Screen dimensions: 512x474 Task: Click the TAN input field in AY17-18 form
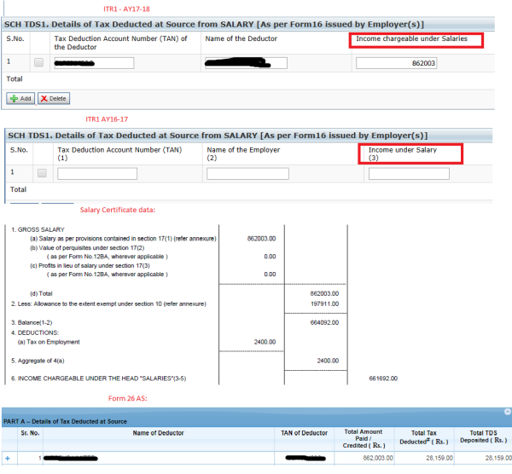pyautogui.click(x=93, y=63)
